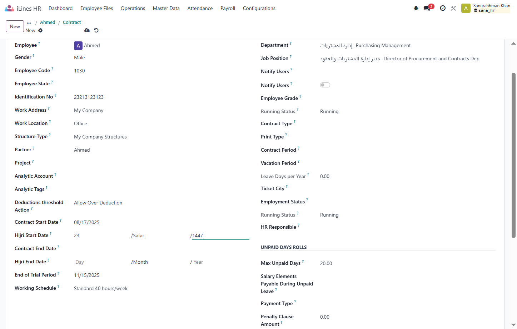Discard changes with the undo arrow icon
This screenshot has height=329, width=517.
96,30
